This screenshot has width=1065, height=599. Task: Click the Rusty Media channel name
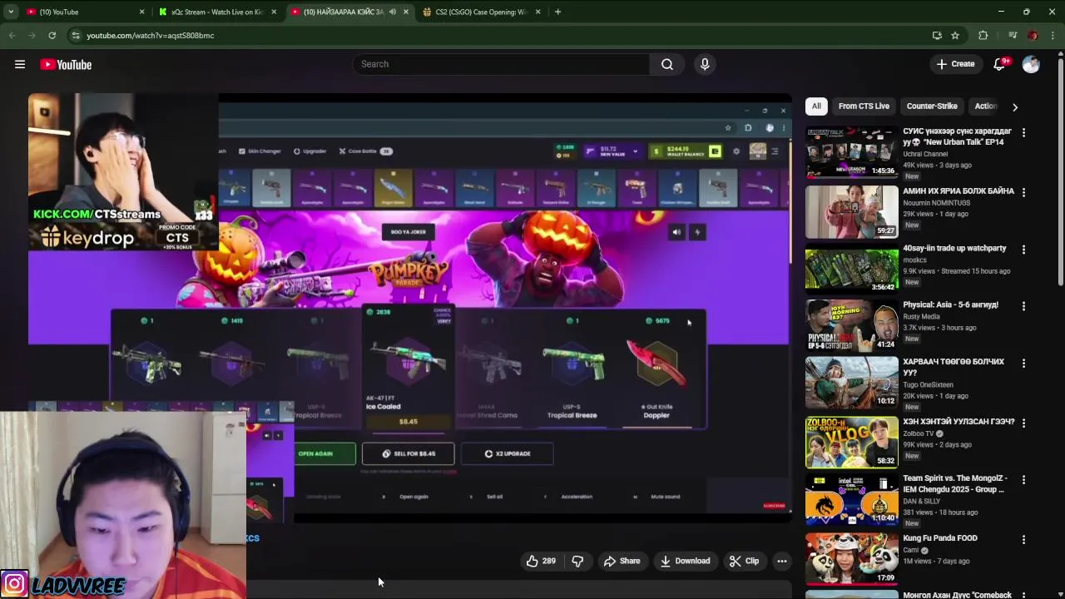[x=921, y=316]
